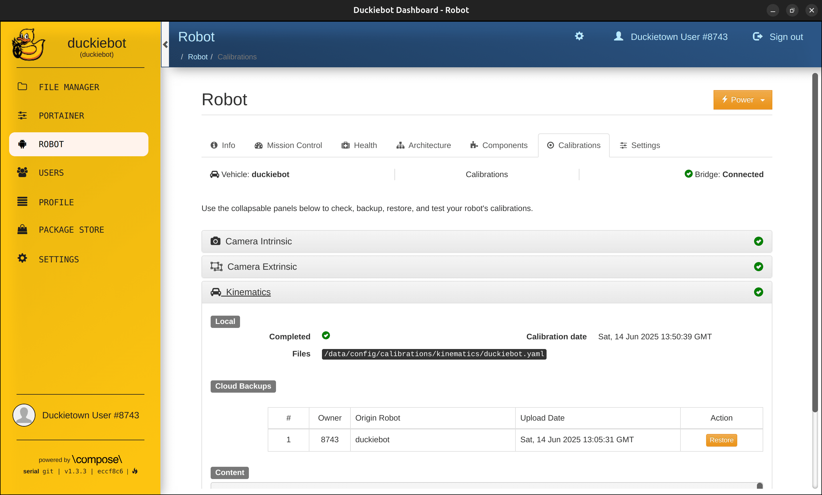The image size is (822, 495).
Task: Click the sign-out arrow icon
Action: click(757, 36)
